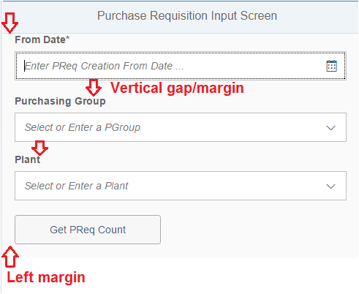This screenshot has width=359, height=294.
Task: Expand the Purchasing Group dropdown chevron
Action: (x=331, y=128)
